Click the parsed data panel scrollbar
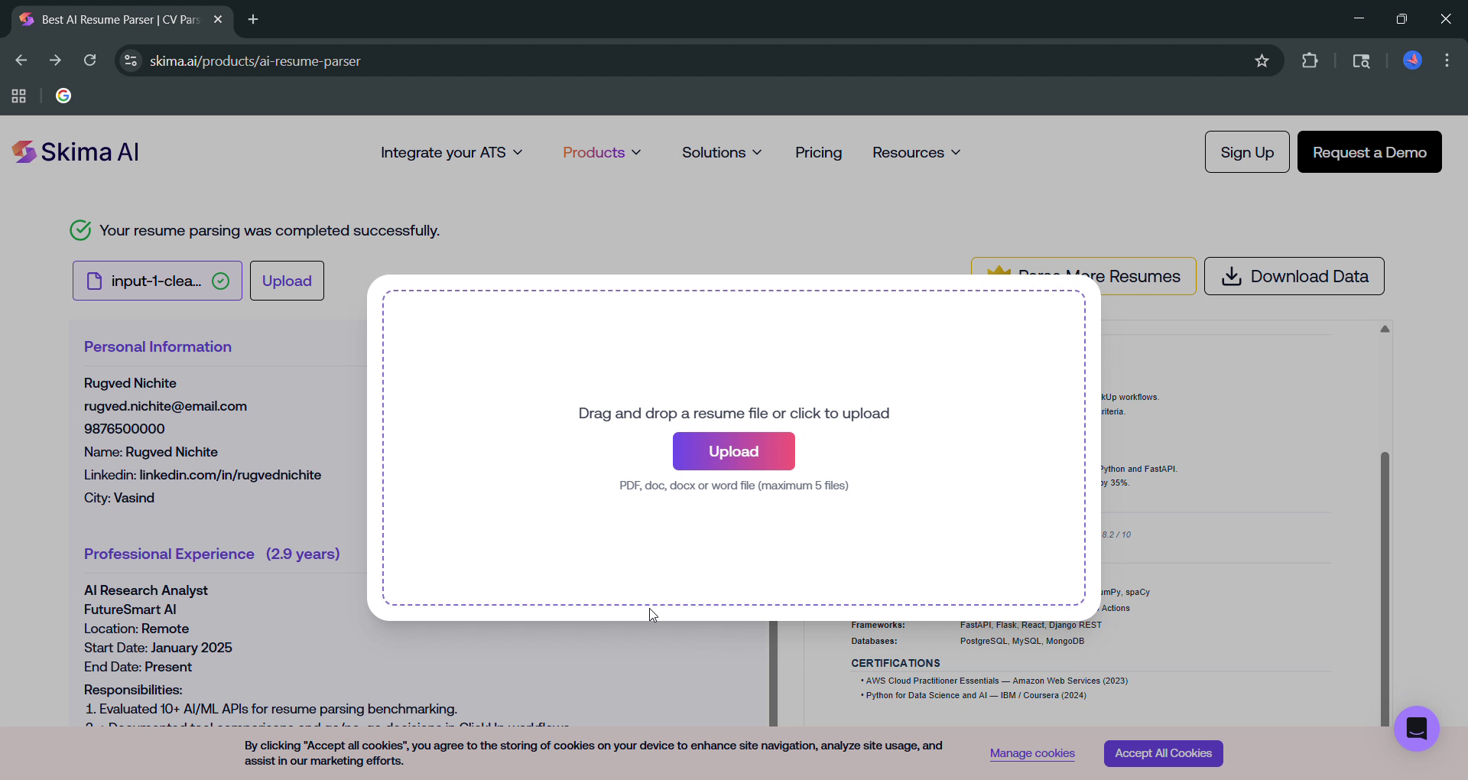Screen dimensions: 1468x780 pos(773,673)
